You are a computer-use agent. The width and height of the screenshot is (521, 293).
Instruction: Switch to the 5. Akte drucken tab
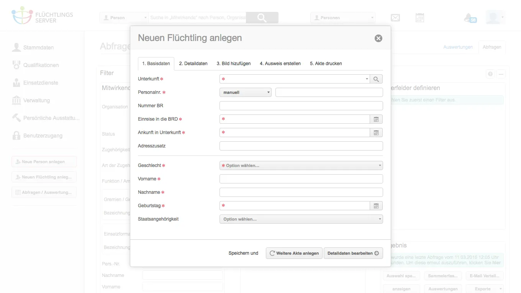326,64
